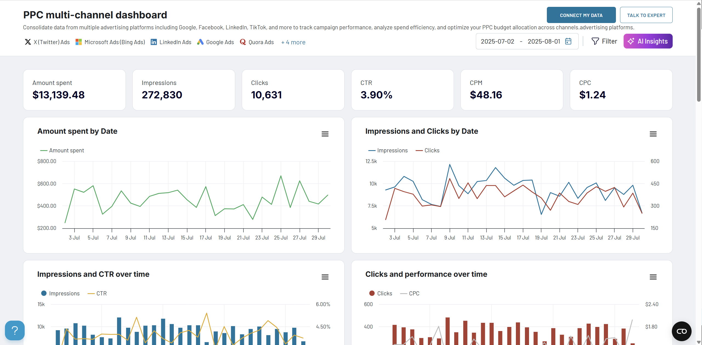702x345 pixels.
Task: Click the Quora Ads icon
Action: (243, 42)
